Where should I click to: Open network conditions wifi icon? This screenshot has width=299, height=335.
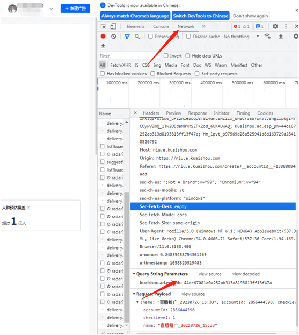pyautogui.click(x=267, y=37)
